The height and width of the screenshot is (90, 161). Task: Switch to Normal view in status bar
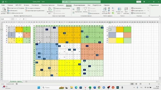coord(132,84)
